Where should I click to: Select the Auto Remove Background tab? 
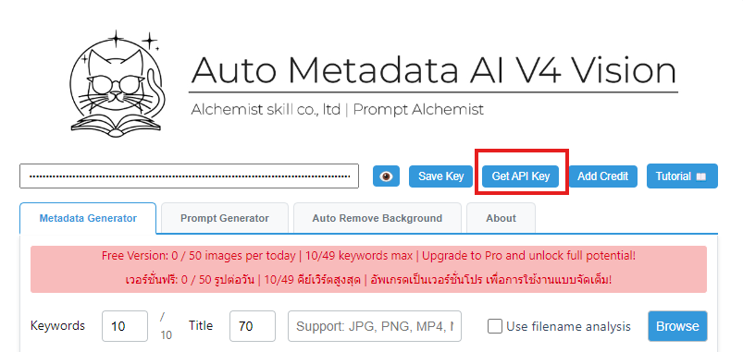378,219
